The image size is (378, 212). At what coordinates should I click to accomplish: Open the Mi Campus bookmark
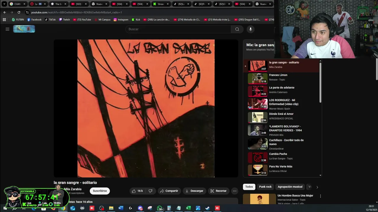pyautogui.click(x=102, y=20)
